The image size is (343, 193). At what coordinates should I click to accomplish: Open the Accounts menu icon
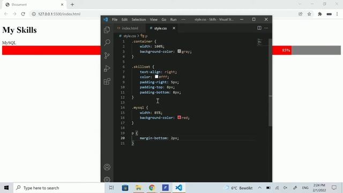(107, 167)
